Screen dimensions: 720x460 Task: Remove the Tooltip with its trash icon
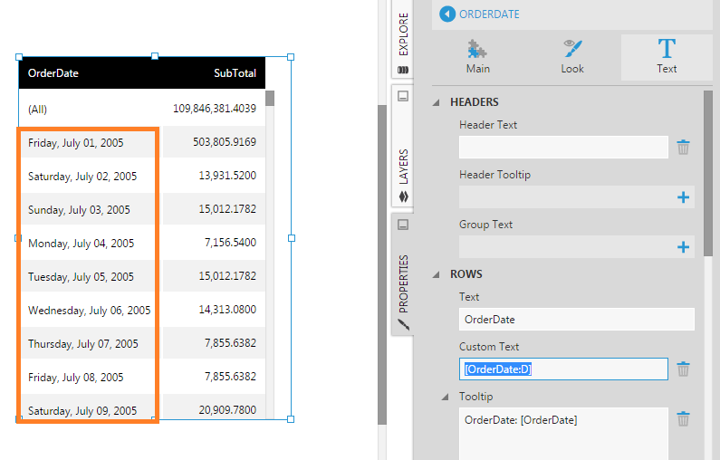point(684,418)
